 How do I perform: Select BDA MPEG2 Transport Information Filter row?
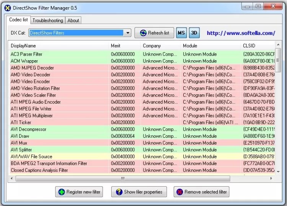tap(142, 163)
